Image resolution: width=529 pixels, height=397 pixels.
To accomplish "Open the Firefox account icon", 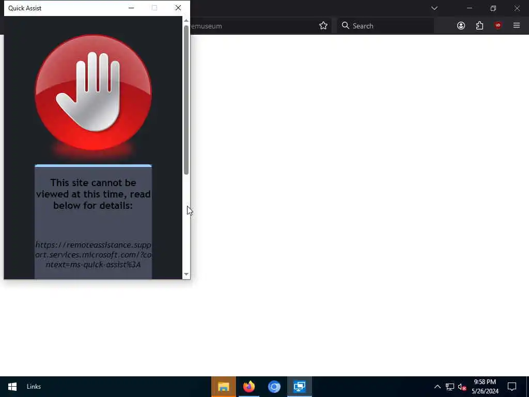I will [x=461, y=26].
